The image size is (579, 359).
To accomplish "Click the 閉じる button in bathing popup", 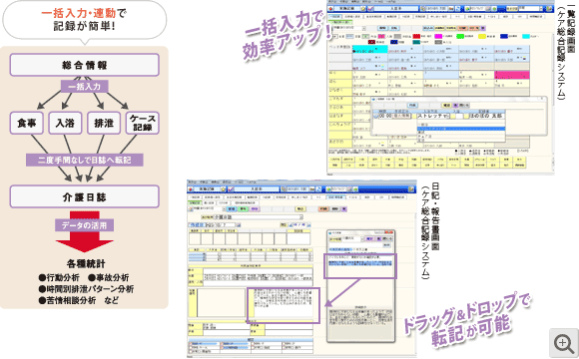I will tap(464, 105).
